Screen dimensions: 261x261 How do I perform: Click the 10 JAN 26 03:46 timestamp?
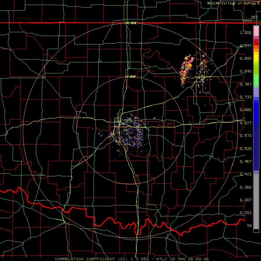tap(189, 259)
